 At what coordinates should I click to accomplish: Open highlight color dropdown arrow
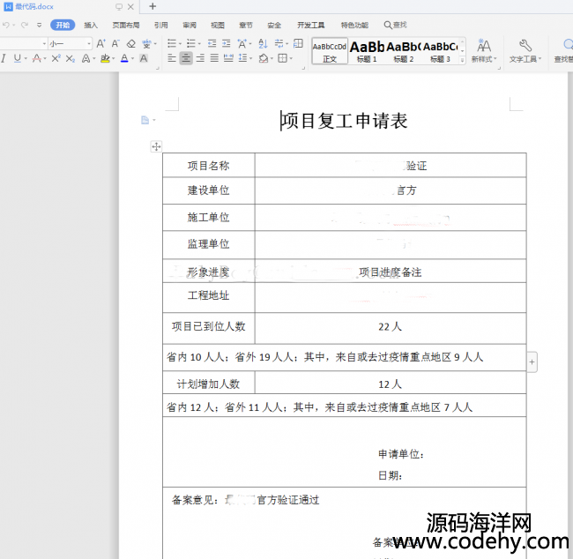114,58
